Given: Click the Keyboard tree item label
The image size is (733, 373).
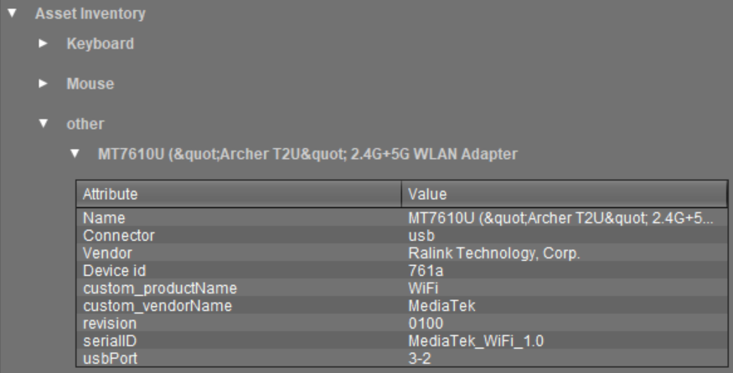Looking at the screenshot, I should pyautogui.click(x=100, y=43).
